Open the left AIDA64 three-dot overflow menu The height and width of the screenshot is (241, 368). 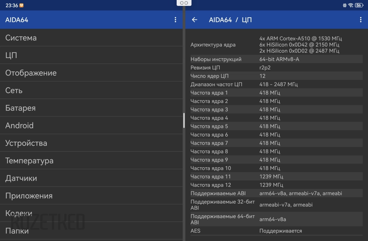175,20
